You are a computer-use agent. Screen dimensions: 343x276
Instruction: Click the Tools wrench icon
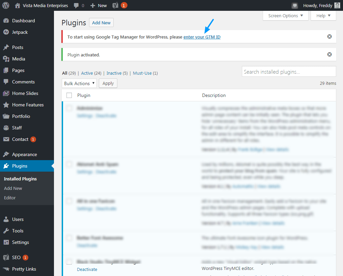(6, 231)
